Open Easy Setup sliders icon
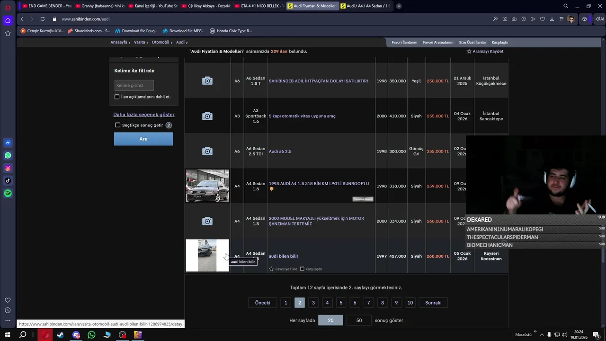The height and width of the screenshot is (341, 606). pyautogui.click(x=561, y=19)
